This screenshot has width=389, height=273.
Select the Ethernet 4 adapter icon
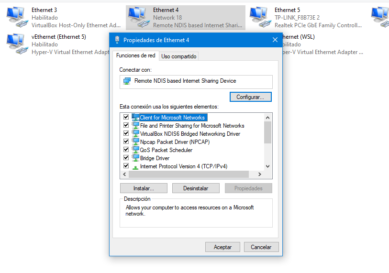click(139, 17)
